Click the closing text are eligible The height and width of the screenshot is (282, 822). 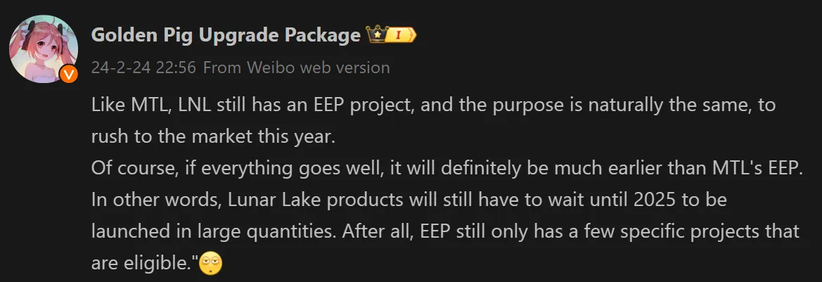142,264
